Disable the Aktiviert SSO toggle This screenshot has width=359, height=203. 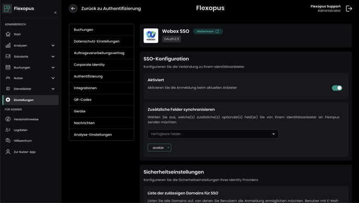337,88
